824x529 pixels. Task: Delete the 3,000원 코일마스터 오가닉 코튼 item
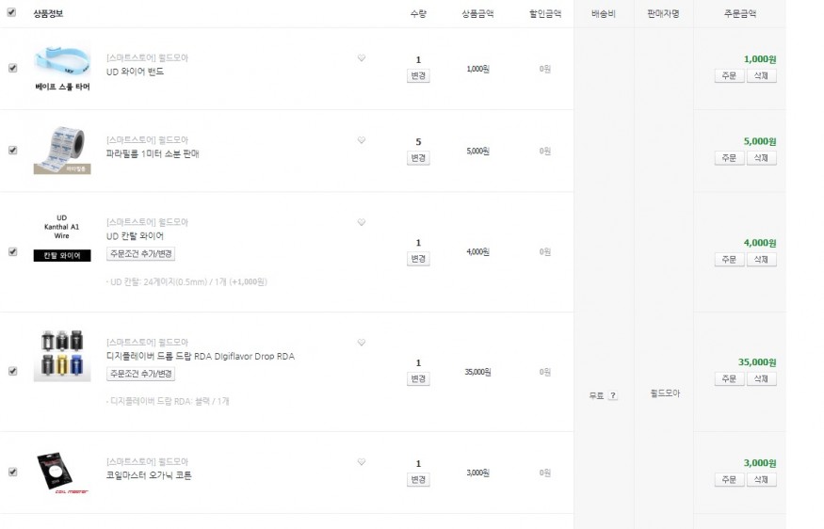coord(761,480)
